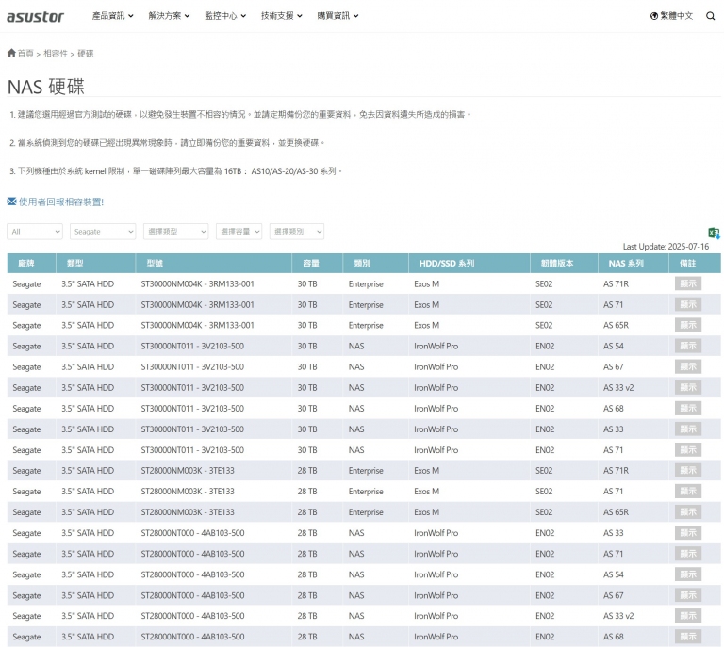Click IronWolf Pro cell in AS 67 30 TB row
Viewport: 724px width, 647px height.
tap(436, 367)
